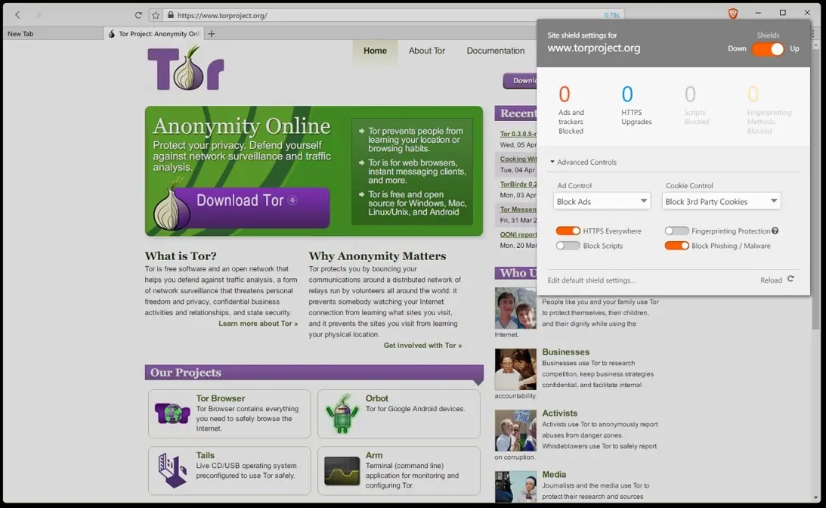Screen dimensions: 826x508
Task: Click the Businesses photo thumbnail
Action: 515,369
